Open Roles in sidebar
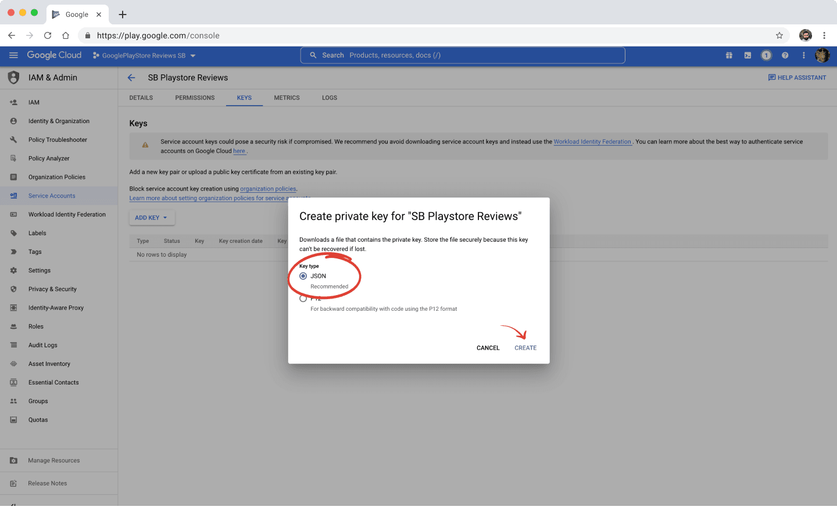The width and height of the screenshot is (837, 521). point(59,326)
